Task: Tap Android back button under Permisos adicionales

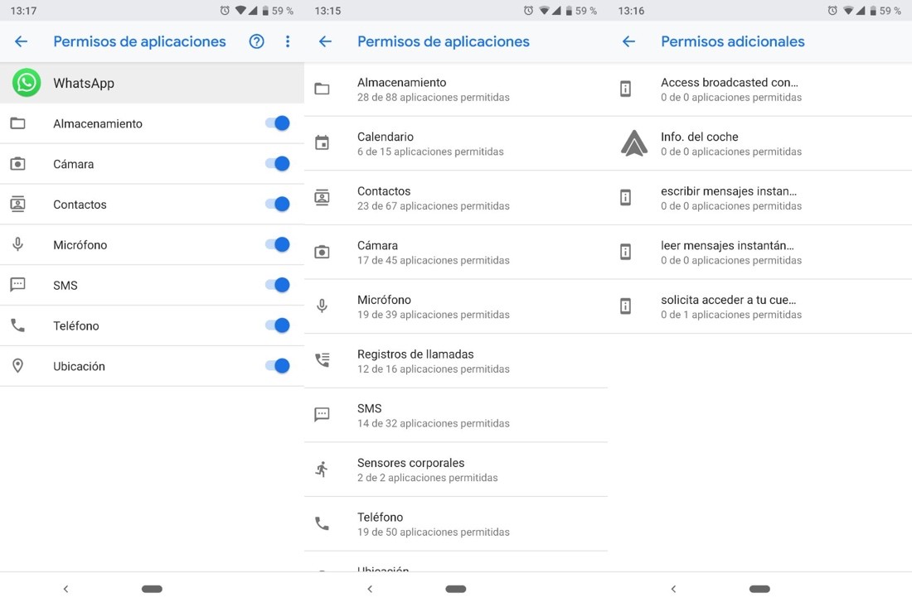Action: point(673,589)
